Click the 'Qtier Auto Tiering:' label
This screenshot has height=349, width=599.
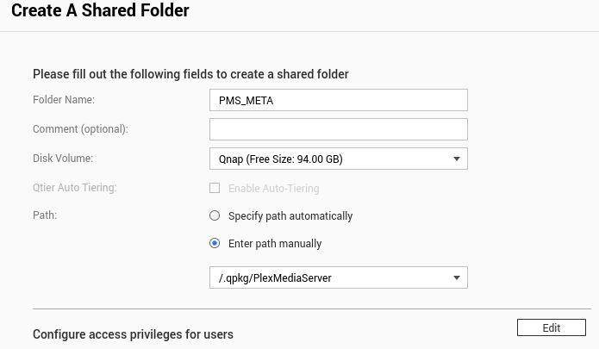click(x=74, y=188)
